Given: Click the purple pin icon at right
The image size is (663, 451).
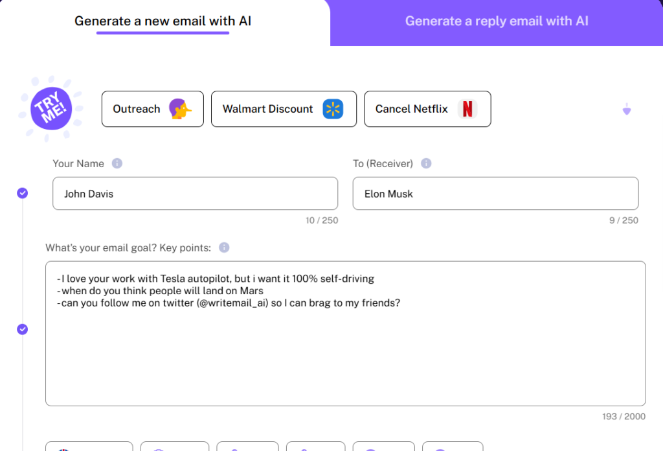Looking at the screenshot, I should click(627, 109).
